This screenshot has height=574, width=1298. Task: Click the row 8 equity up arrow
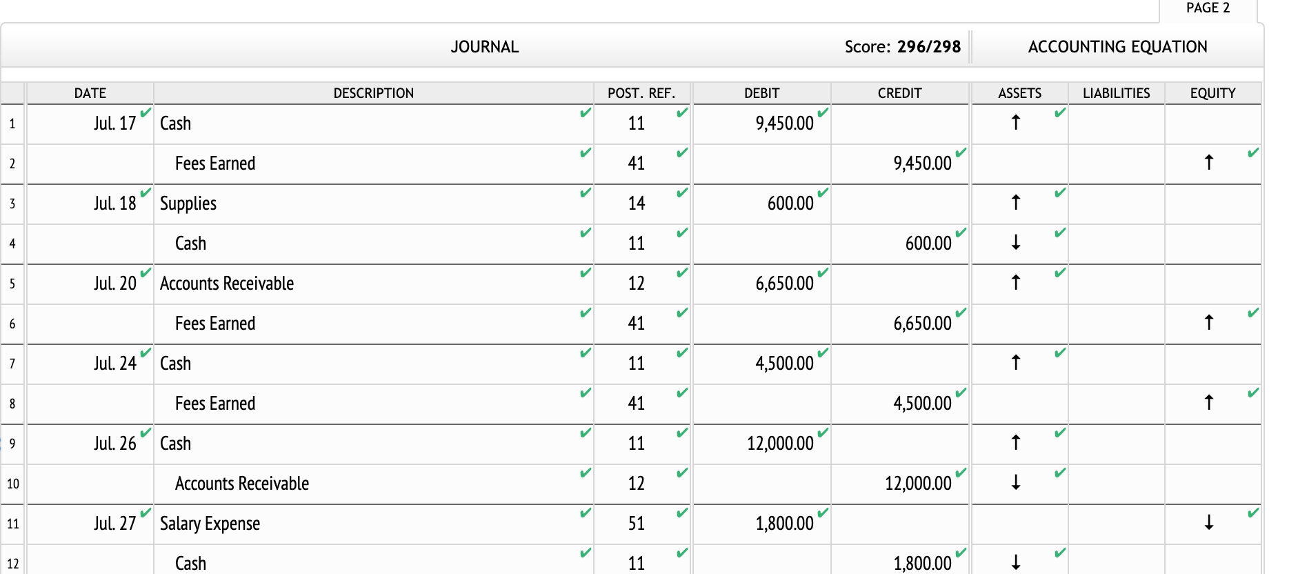click(1208, 403)
